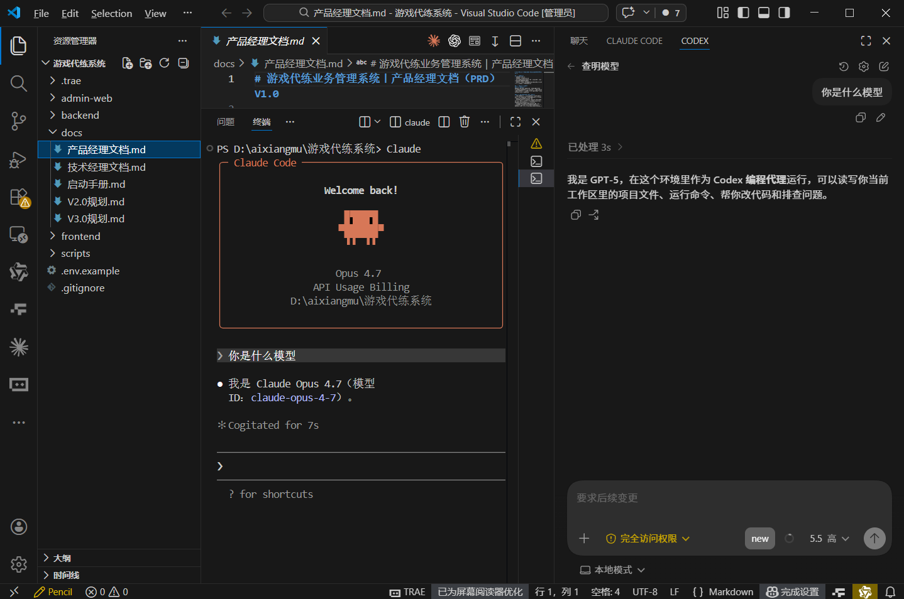The height and width of the screenshot is (599, 904).
Task: Expand the admin-web folder
Action: tap(119, 98)
